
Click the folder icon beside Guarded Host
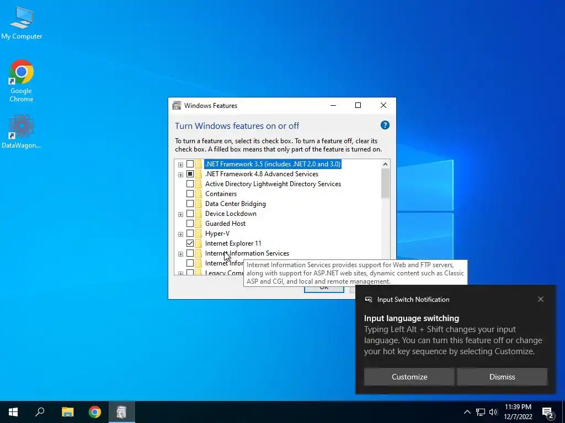click(198, 224)
